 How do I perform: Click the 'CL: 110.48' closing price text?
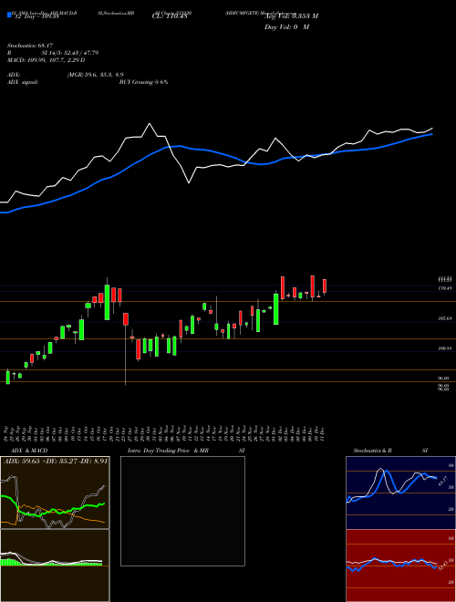point(170,16)
